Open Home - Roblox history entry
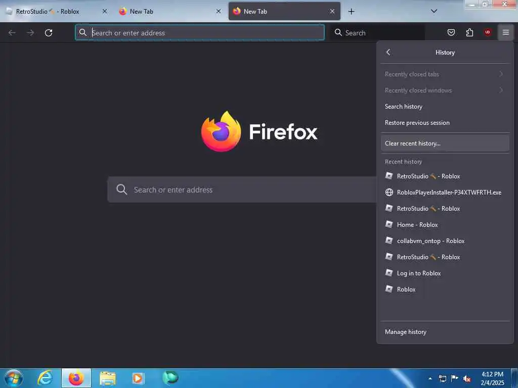Screen dimensions: 518x388 (445, 225)
